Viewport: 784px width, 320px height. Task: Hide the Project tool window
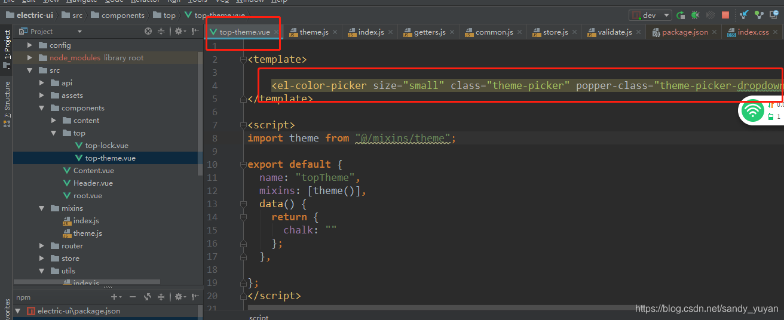click(x=195, y=31)
